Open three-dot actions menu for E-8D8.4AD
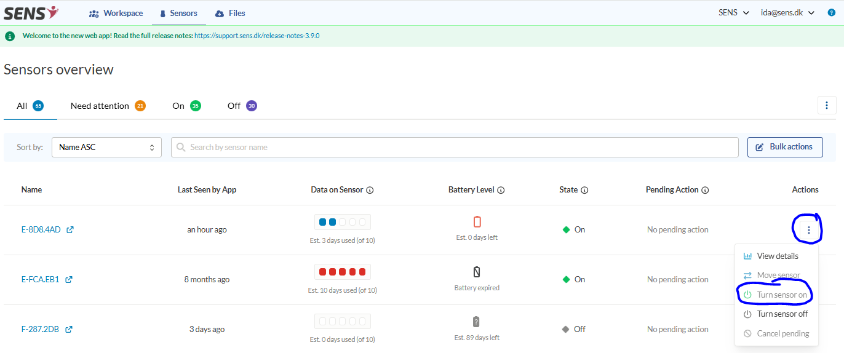 (x=808, y=230)
